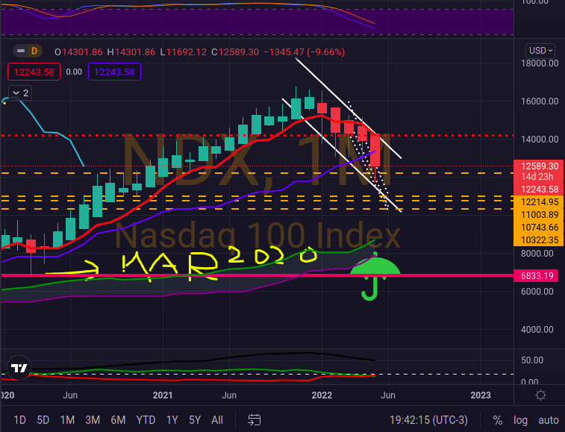Open timezone menu showing 19:42:15 (UTC-3)

[428, 420]
